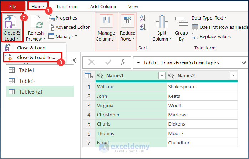Expand Reduce Rows dropdown
This screenshot has width=249, height=159.
(x=134, y=38)
